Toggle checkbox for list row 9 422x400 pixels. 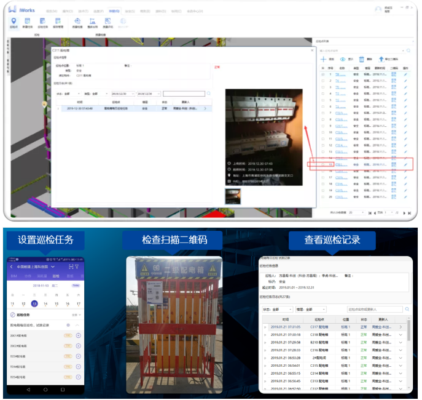point(323,126)
